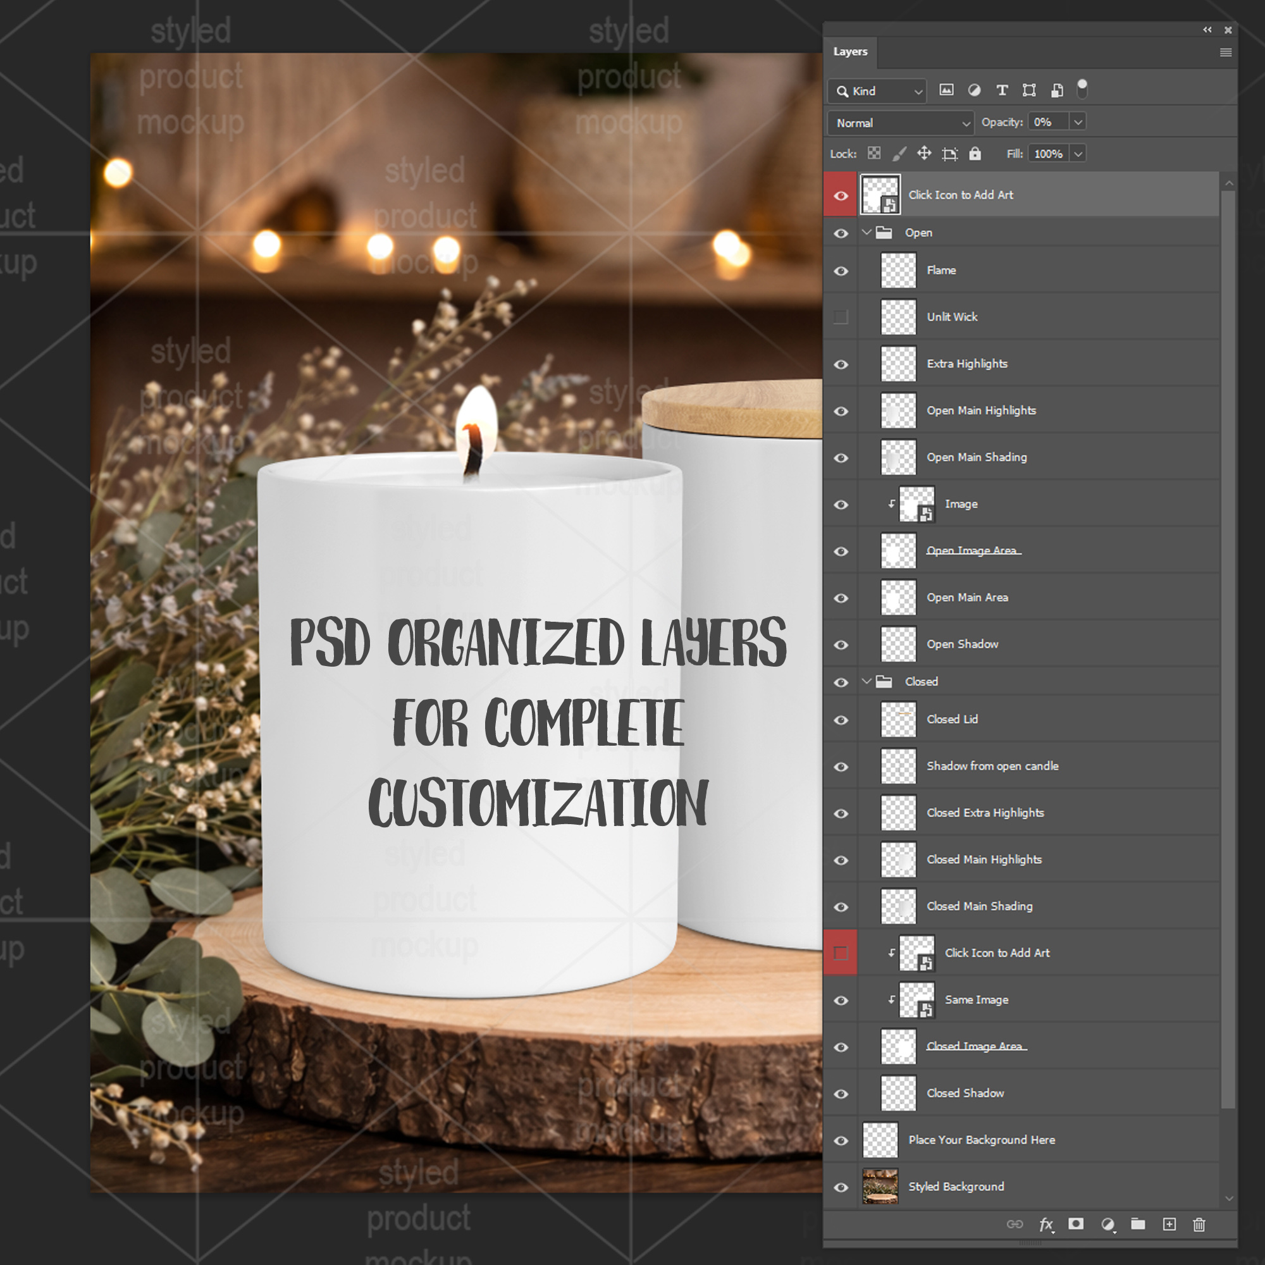The height and width of the screenshot is (1265, 1265).
Task: Hide the Styled Background layer
Action: pos(841,1187)
